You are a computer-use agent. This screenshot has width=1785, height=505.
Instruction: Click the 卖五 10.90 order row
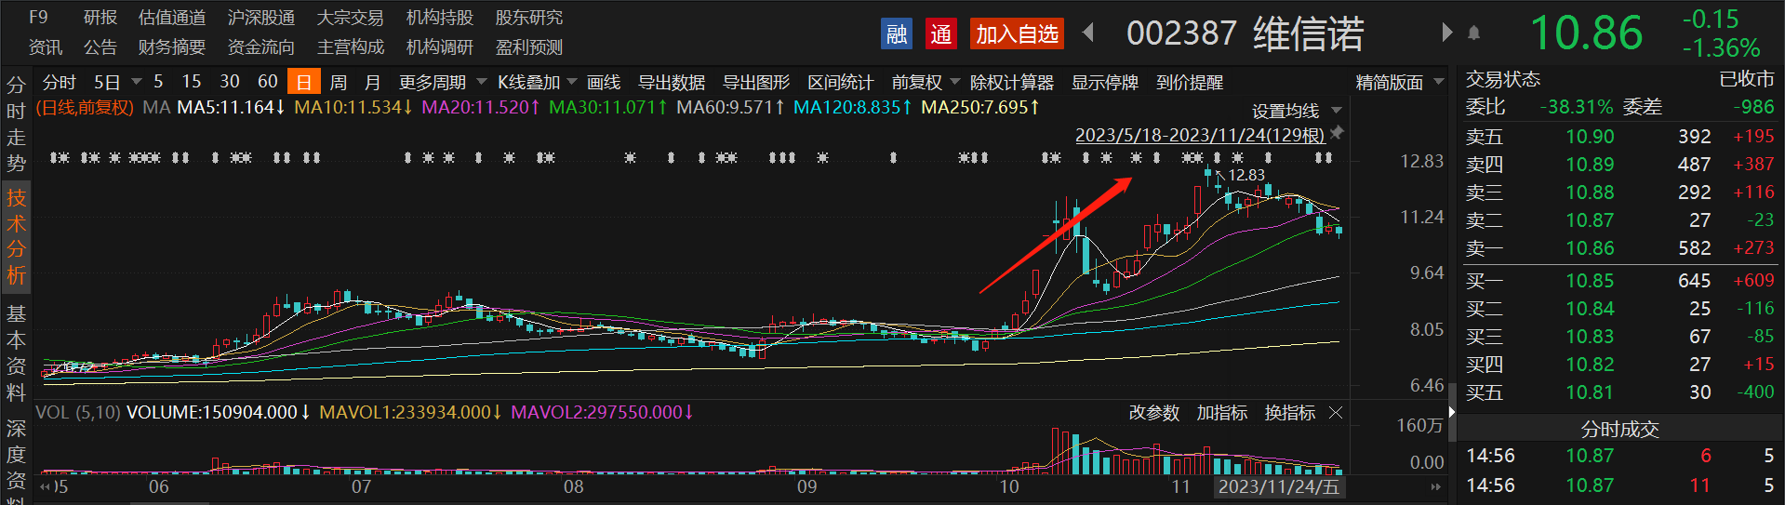click(x=1619, y=137)
